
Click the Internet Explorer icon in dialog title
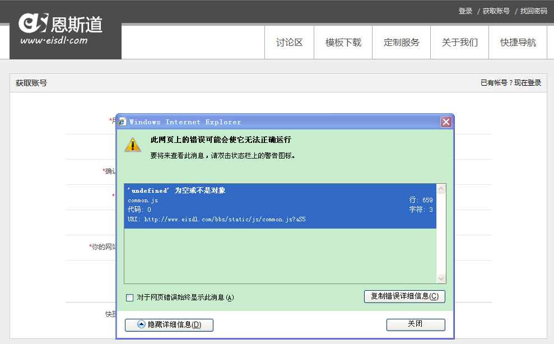tap(122, 122)
